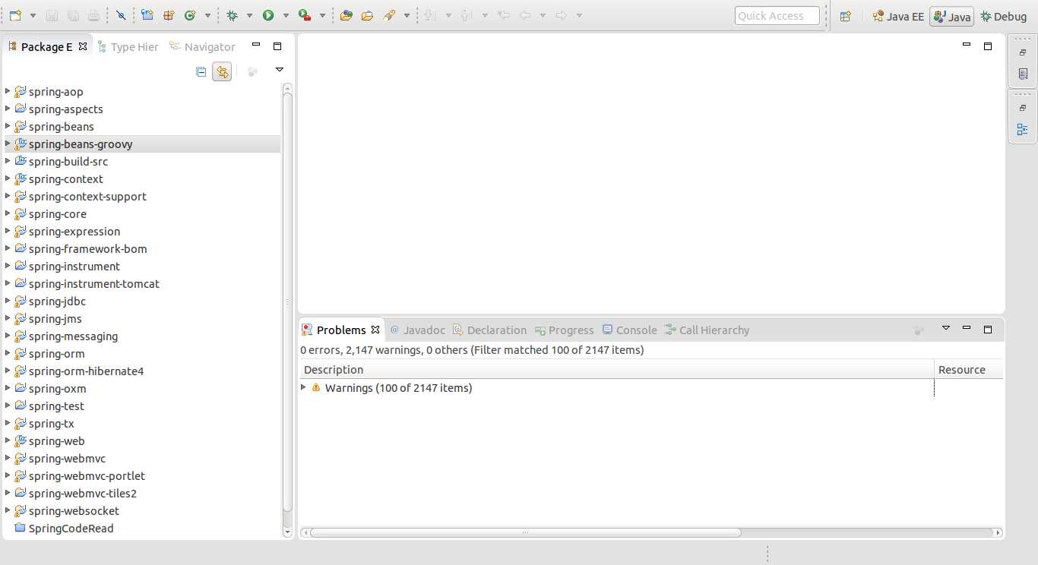Restore the minimized Outline view stack
This screenshot has height=565, width=1038.
[1023, 108]
